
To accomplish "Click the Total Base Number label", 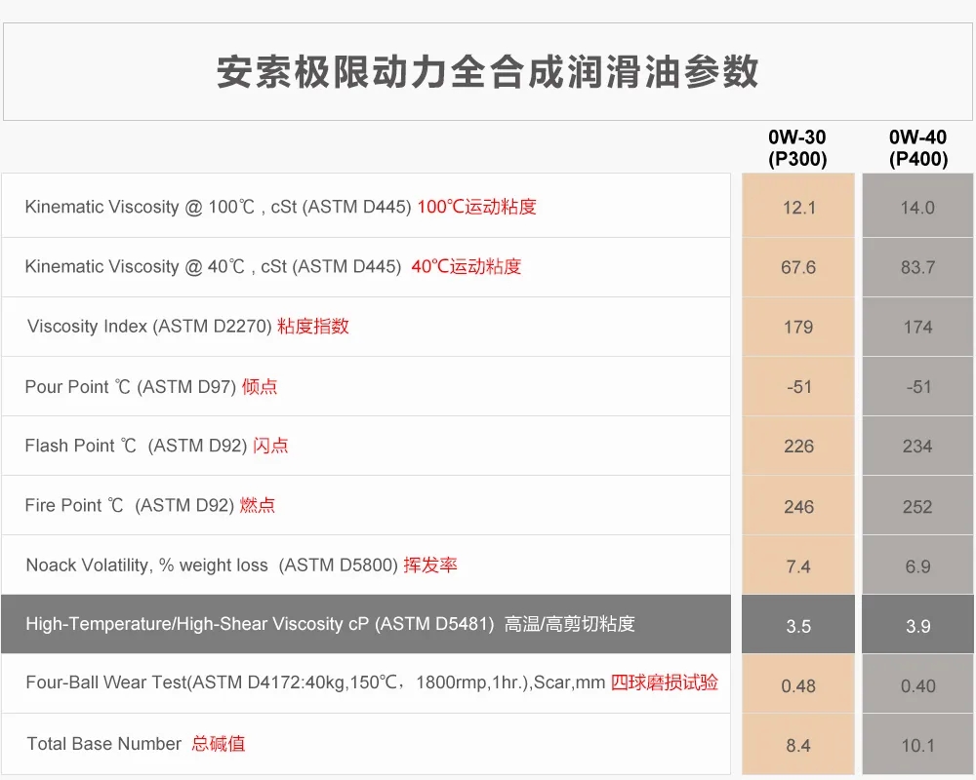I will click(137, 743).
